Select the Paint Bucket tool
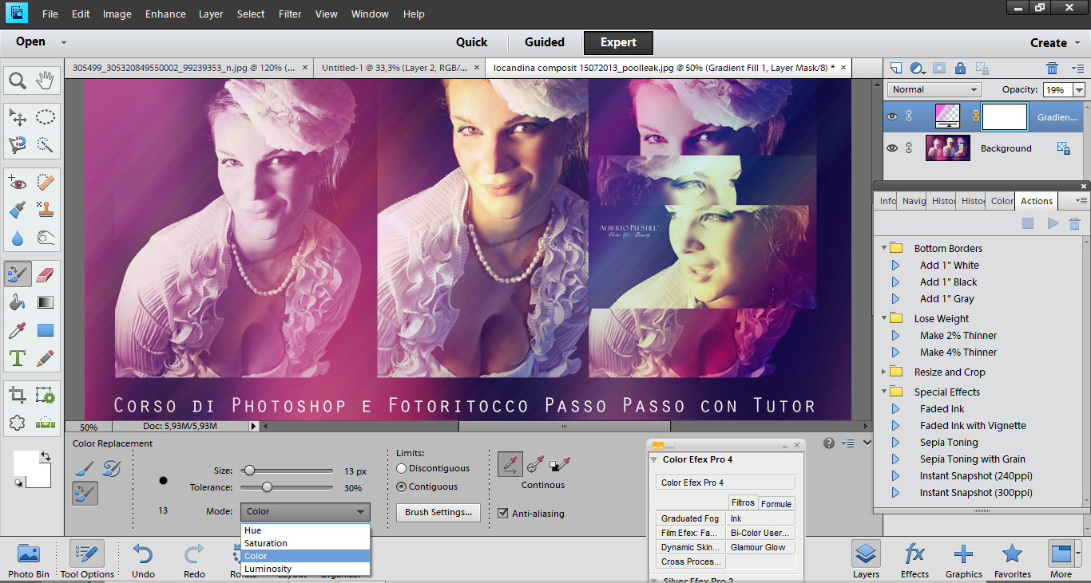Image resolution: width=1091 pixels, height=583 pixels. (x=18, y=302)
